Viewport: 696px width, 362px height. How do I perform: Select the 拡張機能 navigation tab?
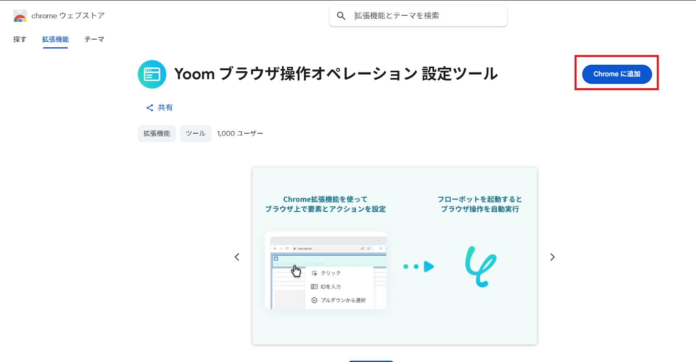click(55, 39)
